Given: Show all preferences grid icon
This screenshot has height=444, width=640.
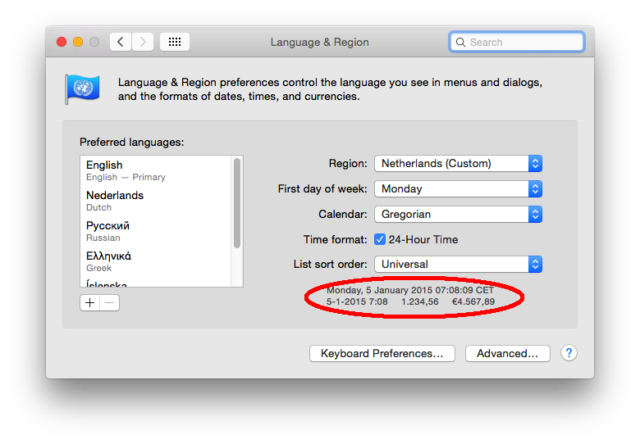Looking at the screenshot, I should (x=174, y=42).
